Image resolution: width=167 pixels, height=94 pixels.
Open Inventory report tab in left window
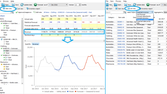pos(33,9)
